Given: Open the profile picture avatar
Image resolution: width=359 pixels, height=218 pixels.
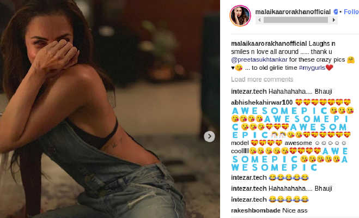Looking at the screenshot, I should pos(240,16).
